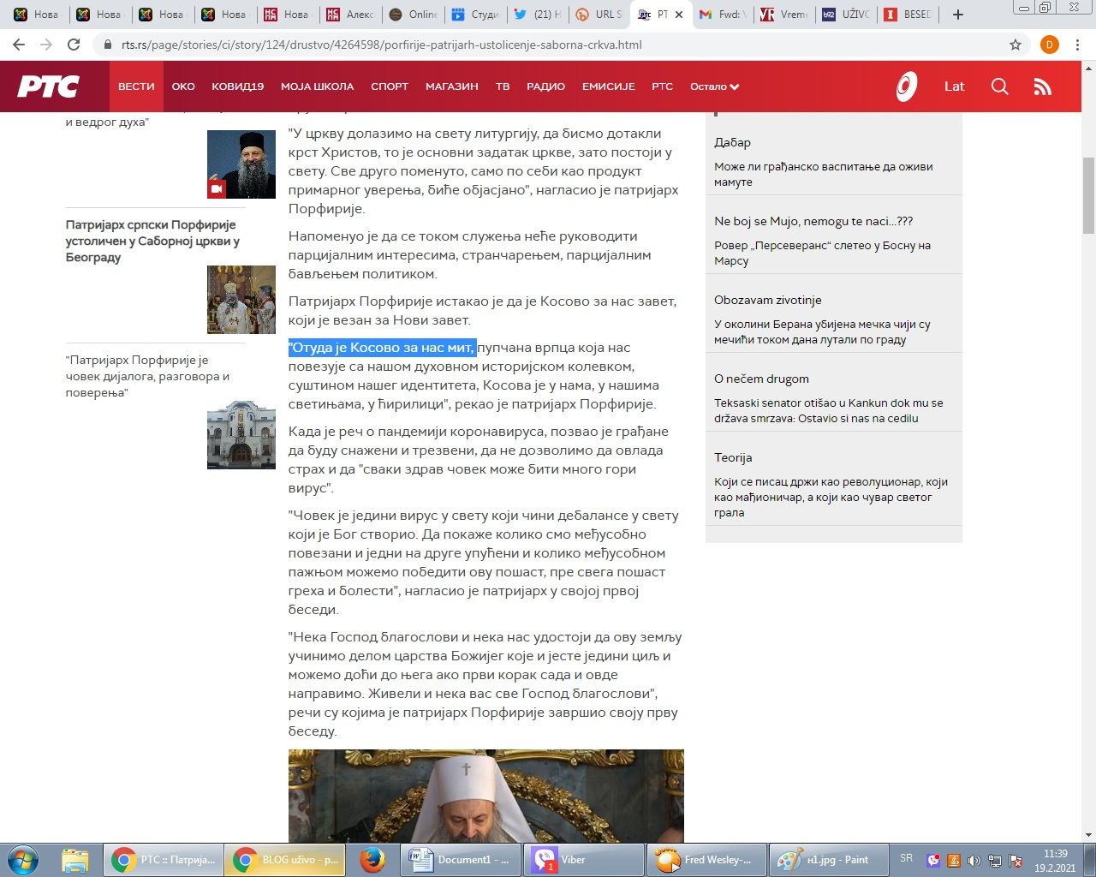Switch to the Gmail Fwd tab
This screenshot has height=877, width=1096.
tap(722, 15)
